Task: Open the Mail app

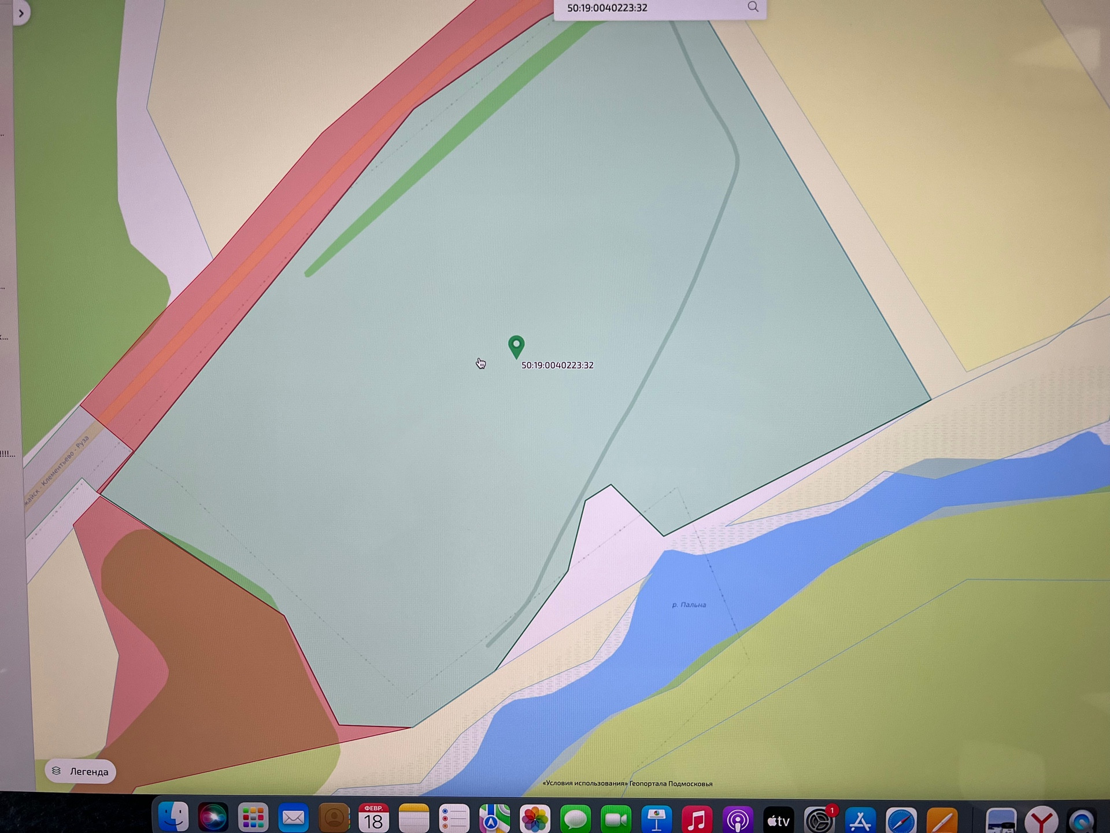Action: 294,819
